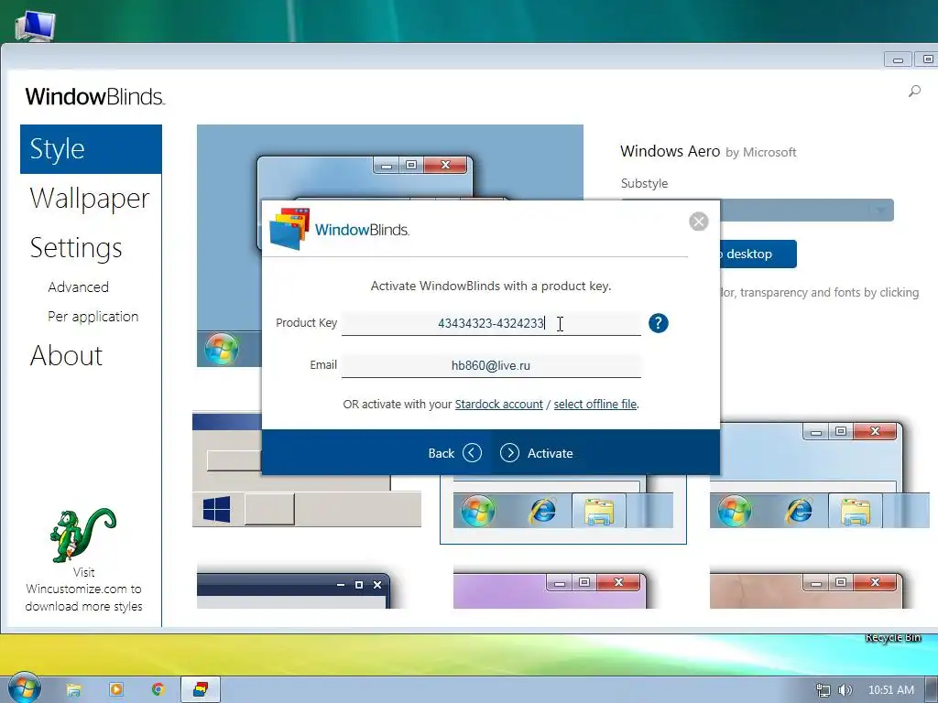This screenshot has height=703, width=938.
Task: Click the network tray icon
Action: tap(823, 690)
